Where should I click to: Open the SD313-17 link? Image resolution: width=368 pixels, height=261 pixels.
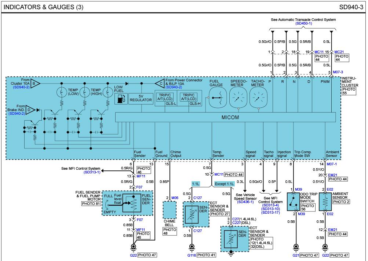point(271,213)
